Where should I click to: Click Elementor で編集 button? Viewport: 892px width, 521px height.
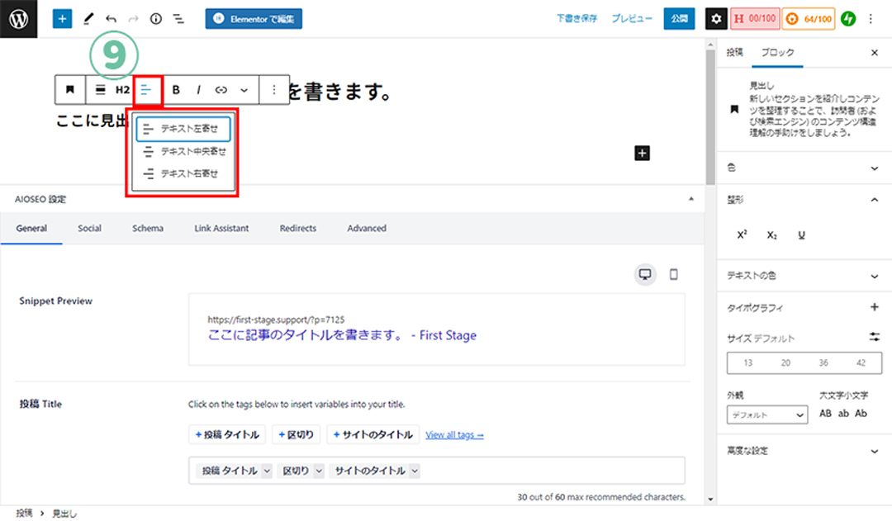pos(254,19)
